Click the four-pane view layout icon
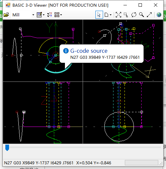Image resolution: width=166 pixels, height=169 pixels. tap(57, 15)
